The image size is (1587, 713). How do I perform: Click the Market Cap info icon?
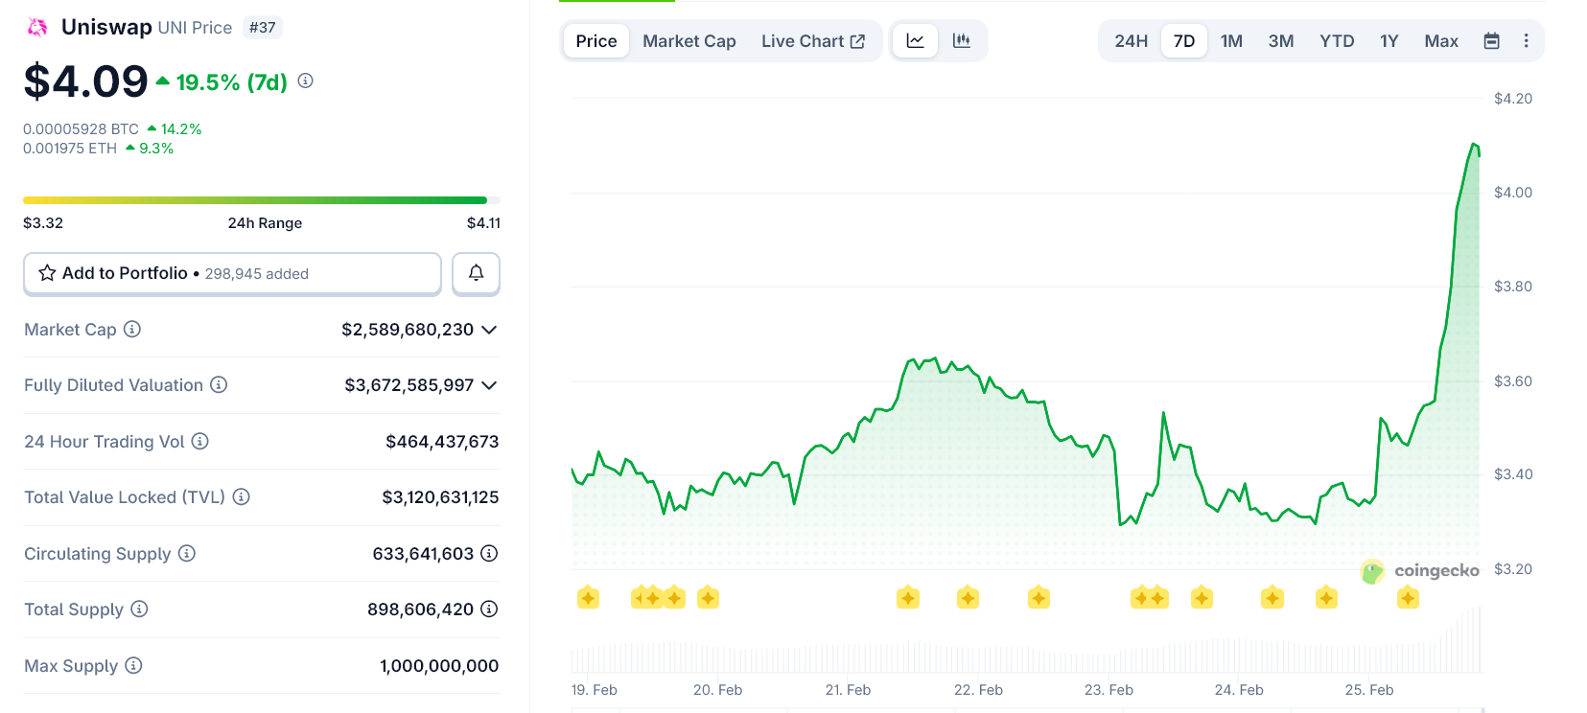point(132,329)
